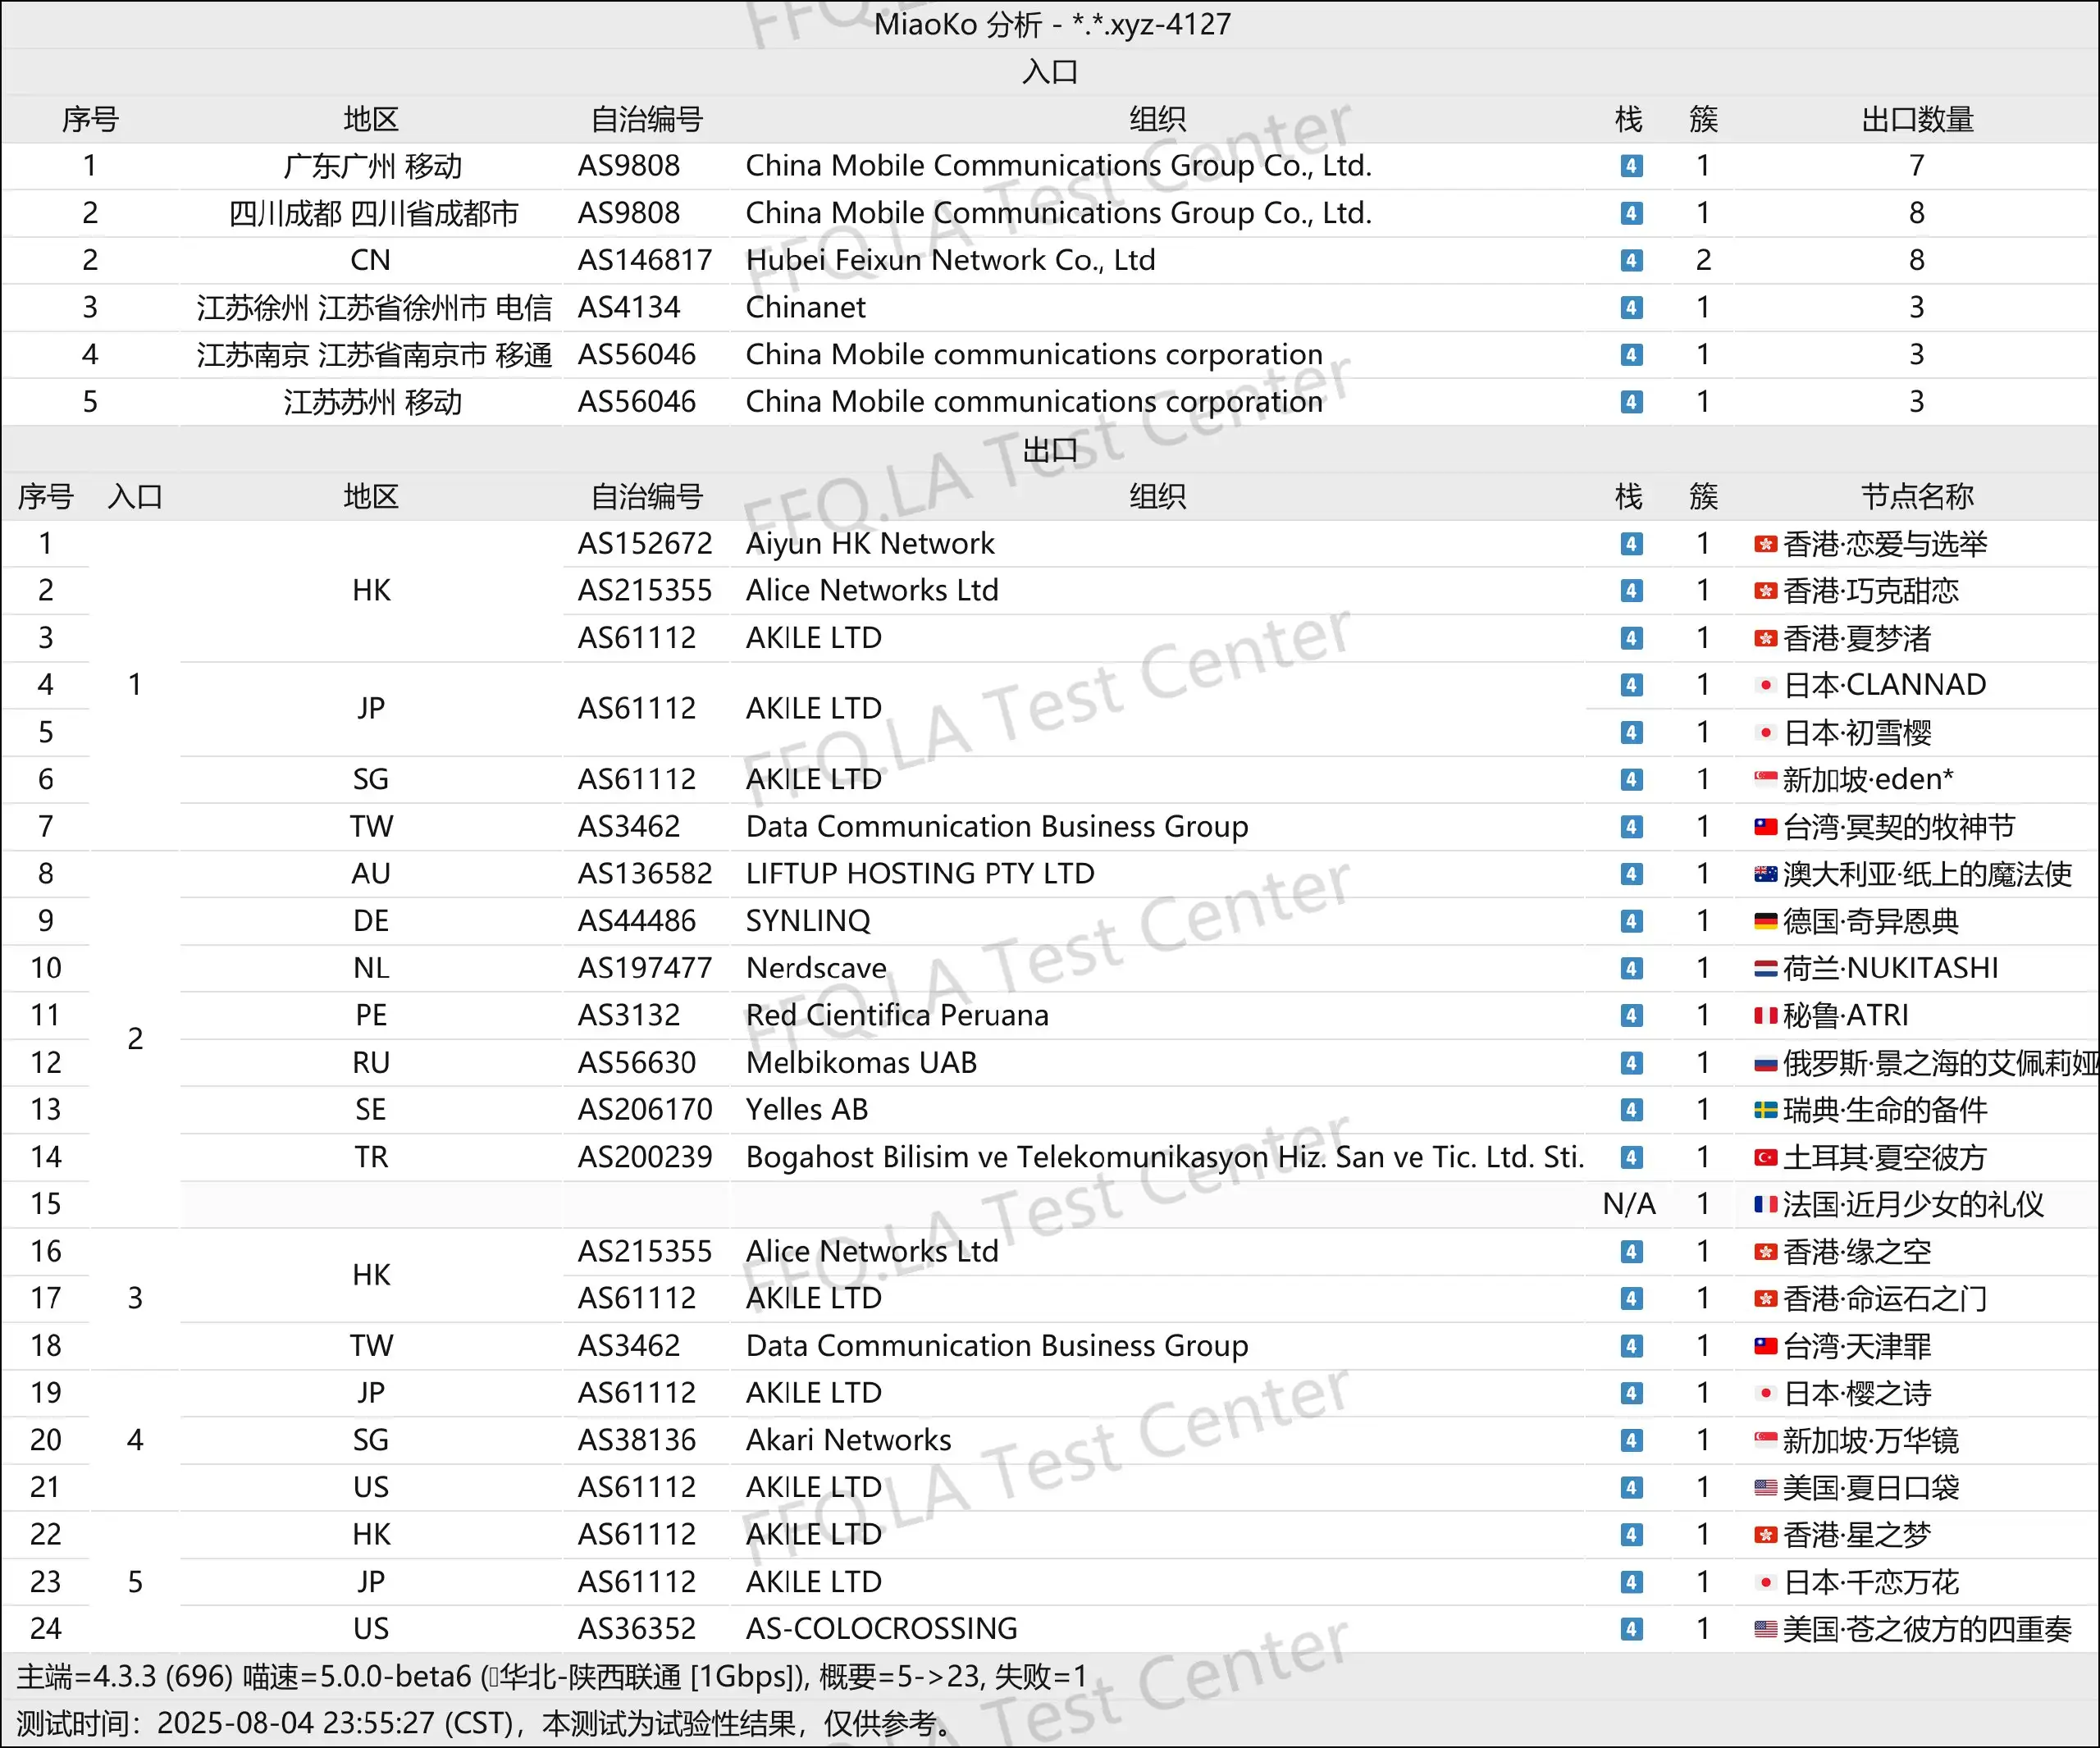Viewport: 2100px width, 1748px height.
Task: Click the IPv4 icon in the Chinanet row
Action: [x=1631, y=307]
